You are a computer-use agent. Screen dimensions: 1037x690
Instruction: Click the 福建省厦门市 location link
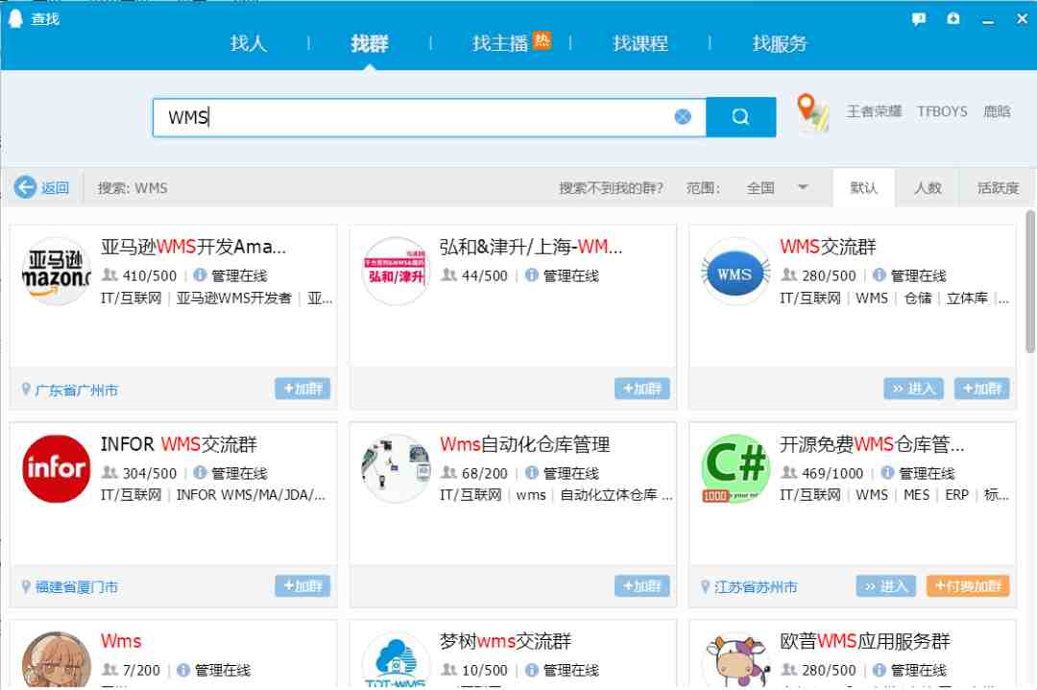point(77,587)
